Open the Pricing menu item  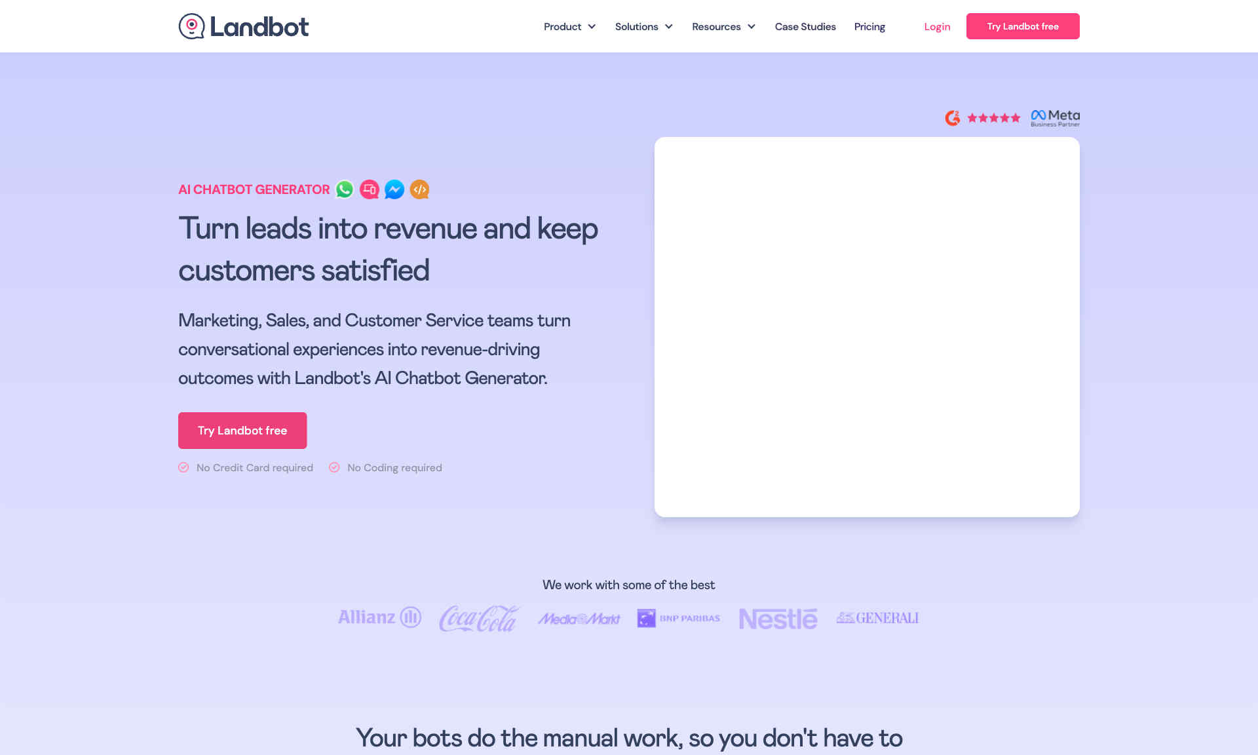point(869,26)
